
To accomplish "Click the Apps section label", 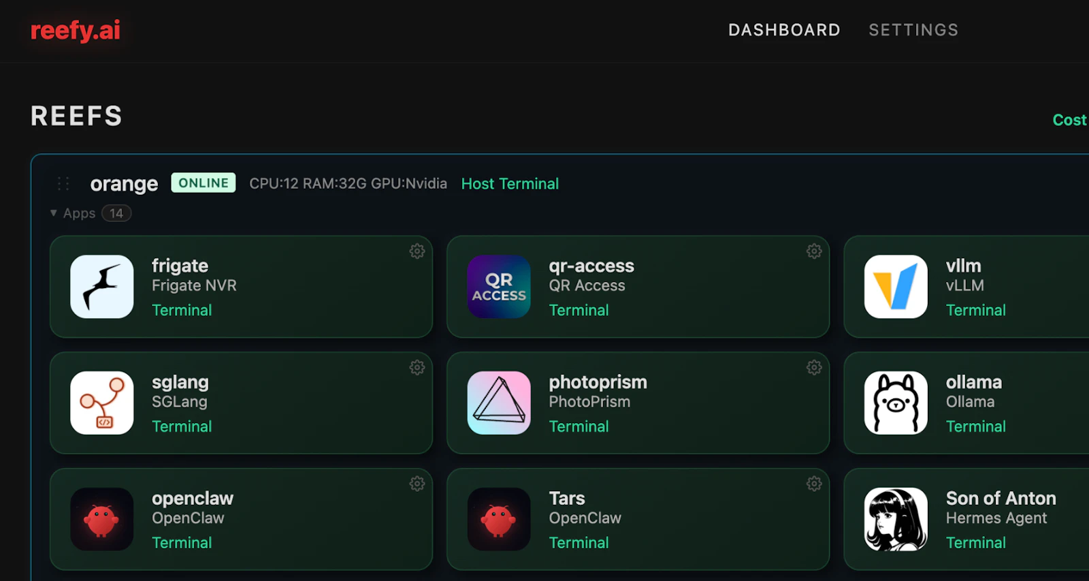I will tap(79, 213).
